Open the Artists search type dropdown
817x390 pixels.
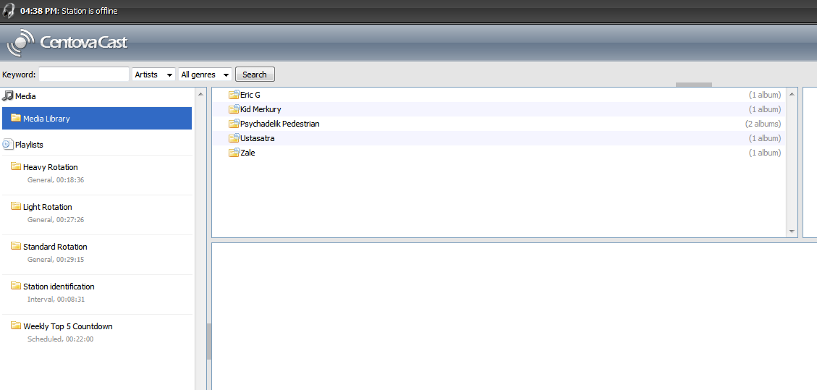(153, 75)
